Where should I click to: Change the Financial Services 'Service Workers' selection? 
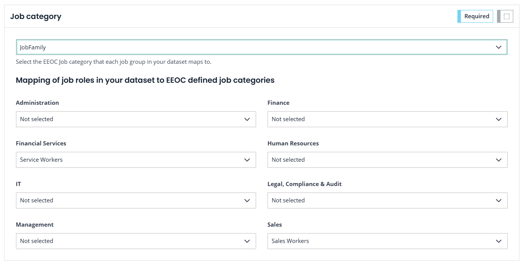135,160
